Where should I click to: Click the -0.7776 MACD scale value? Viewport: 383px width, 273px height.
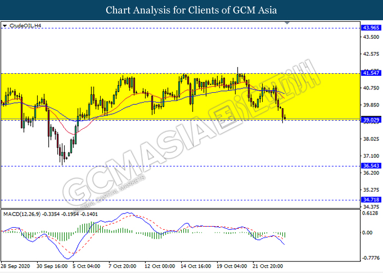click(x=370, y=258)
